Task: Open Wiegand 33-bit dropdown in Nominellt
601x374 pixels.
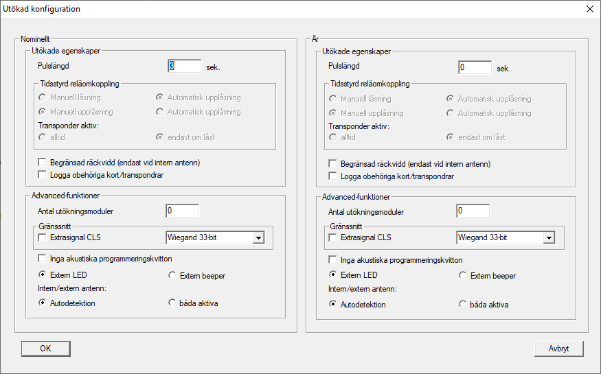Action: click(258, 238)
